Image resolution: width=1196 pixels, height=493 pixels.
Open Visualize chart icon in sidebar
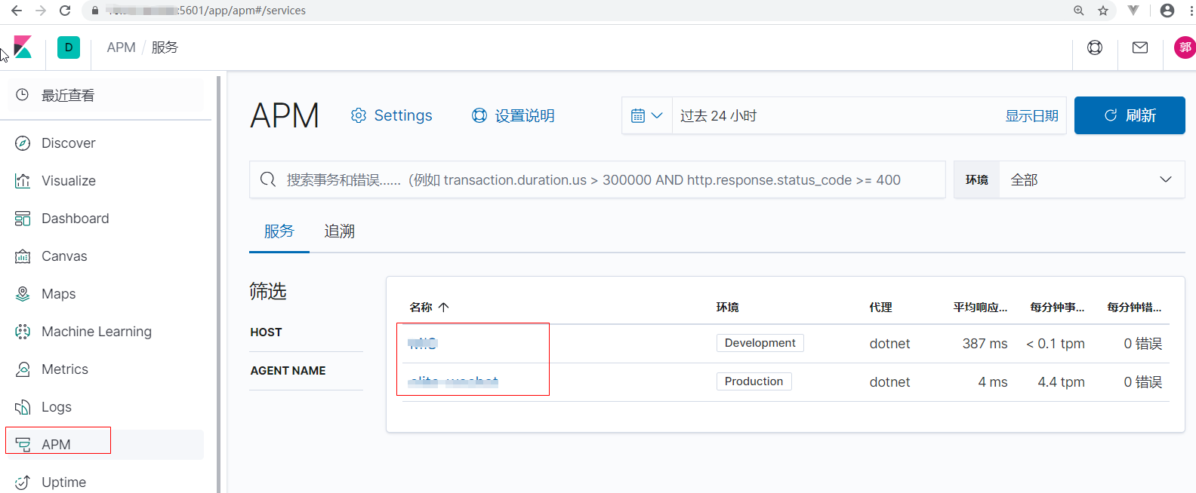[23, 181]
